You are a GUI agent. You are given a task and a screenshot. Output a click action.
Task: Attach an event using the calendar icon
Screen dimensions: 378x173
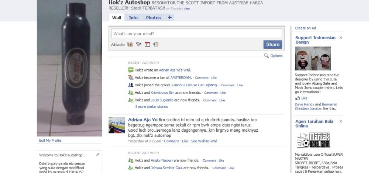point(147,44)
